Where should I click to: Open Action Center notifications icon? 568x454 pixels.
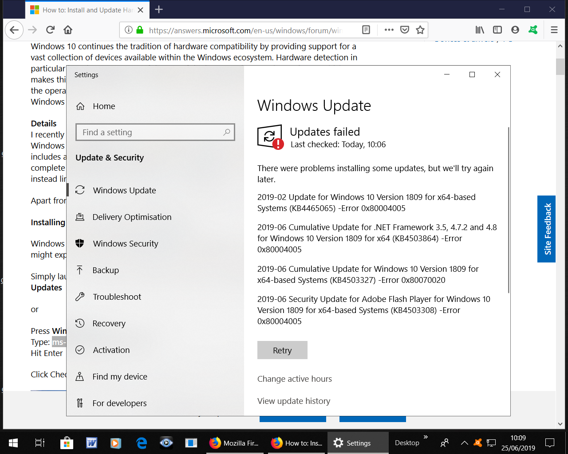point(550,443)
